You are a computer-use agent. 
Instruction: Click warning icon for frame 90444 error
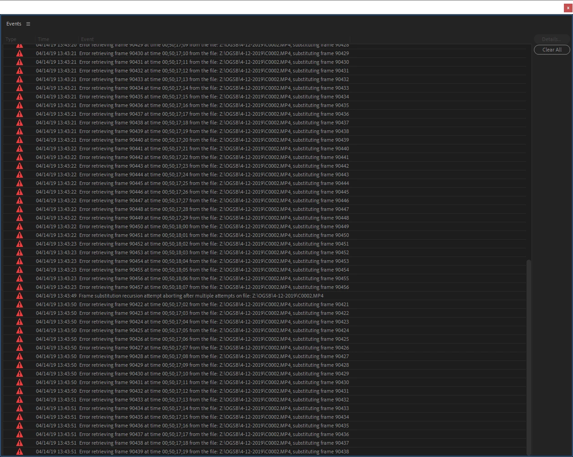[20, 175]
